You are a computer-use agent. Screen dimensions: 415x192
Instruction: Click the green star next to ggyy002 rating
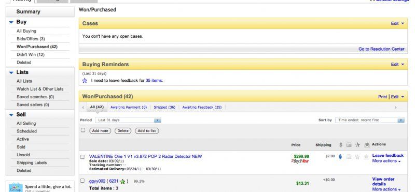click(x=122, y=182)
